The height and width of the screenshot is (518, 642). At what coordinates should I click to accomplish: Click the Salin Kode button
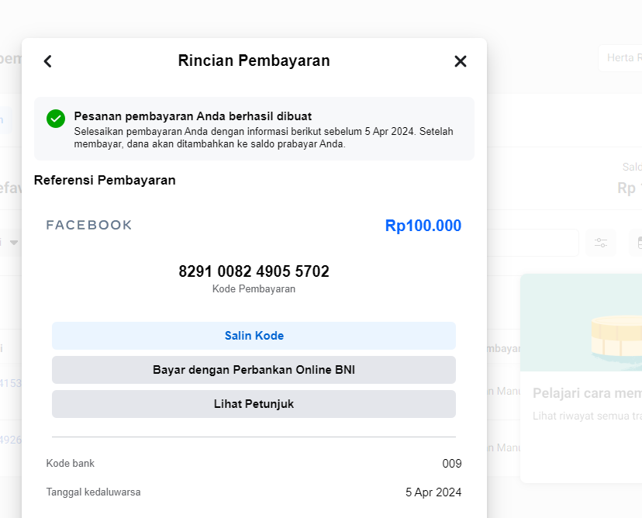(254, 336)
